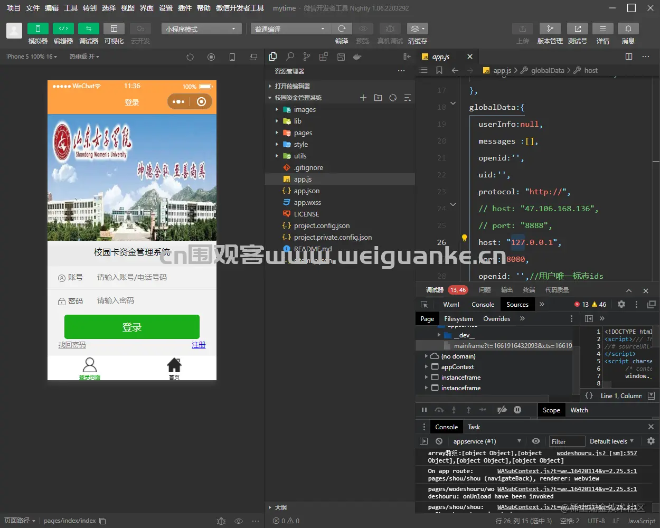Switch to the Filesystem tab
This screenshot has height=528, width=660.
459,319
